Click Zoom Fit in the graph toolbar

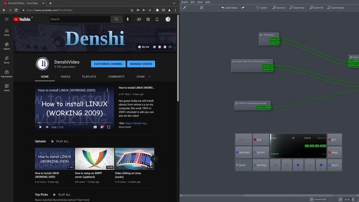316,7
